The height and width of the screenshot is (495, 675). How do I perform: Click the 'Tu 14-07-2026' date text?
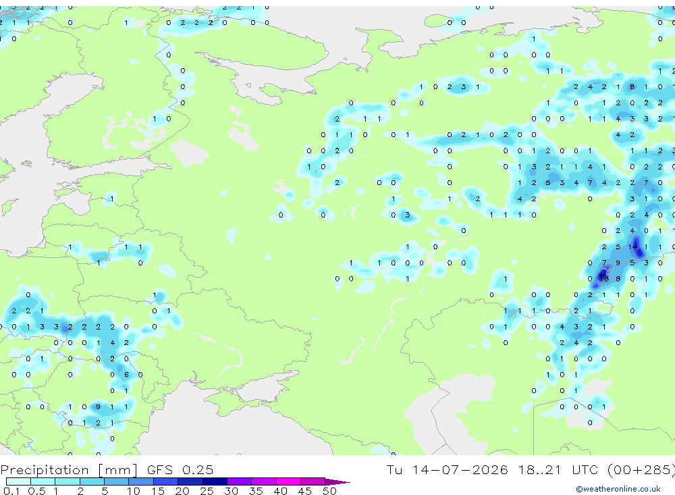pyautogui.click(x=447, y=469)
